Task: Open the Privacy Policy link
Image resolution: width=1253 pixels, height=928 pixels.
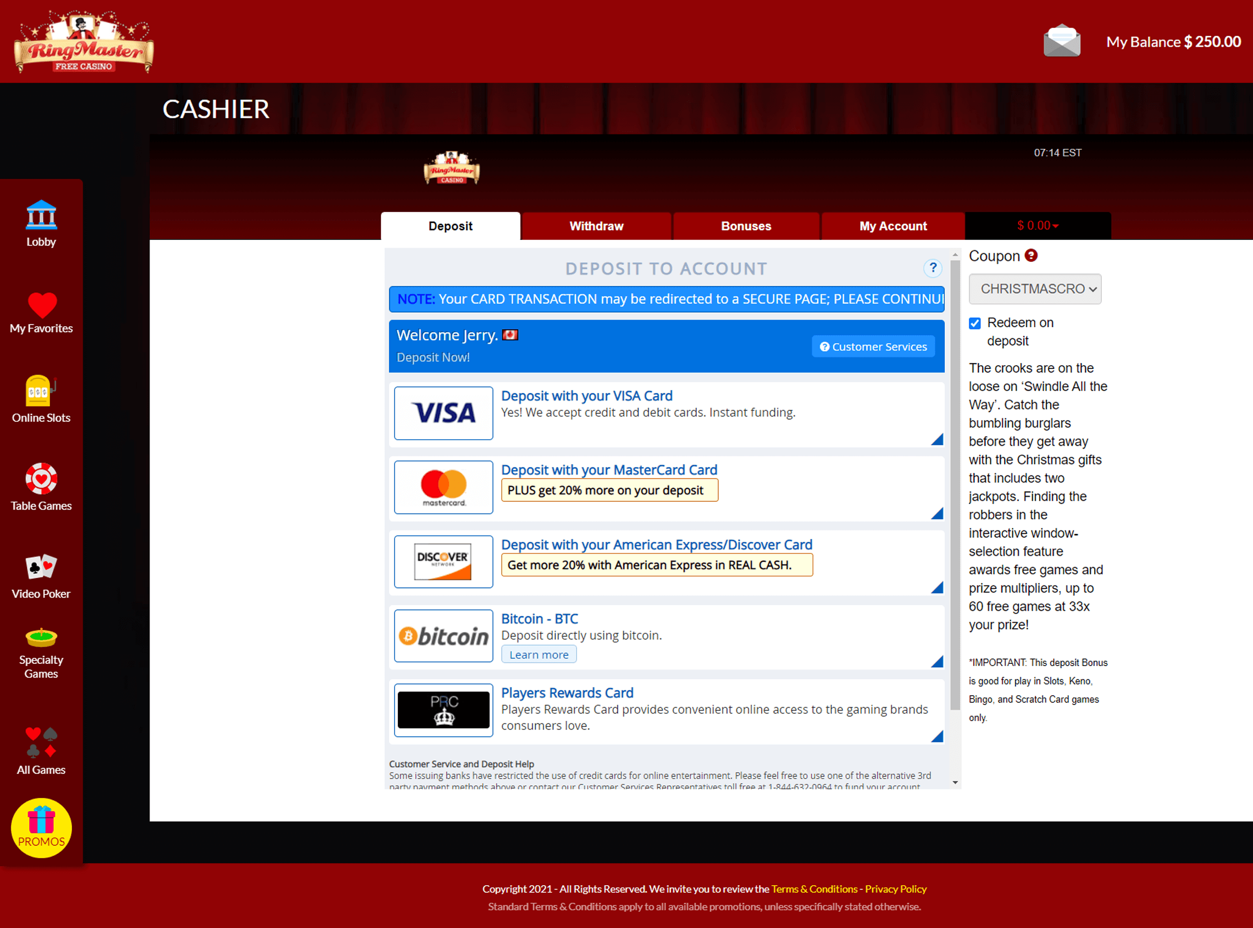Action: click(895, 889)
